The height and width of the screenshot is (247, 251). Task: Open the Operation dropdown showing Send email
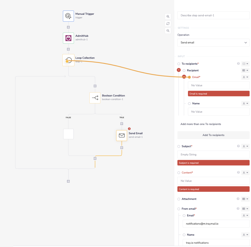point(213,43)
